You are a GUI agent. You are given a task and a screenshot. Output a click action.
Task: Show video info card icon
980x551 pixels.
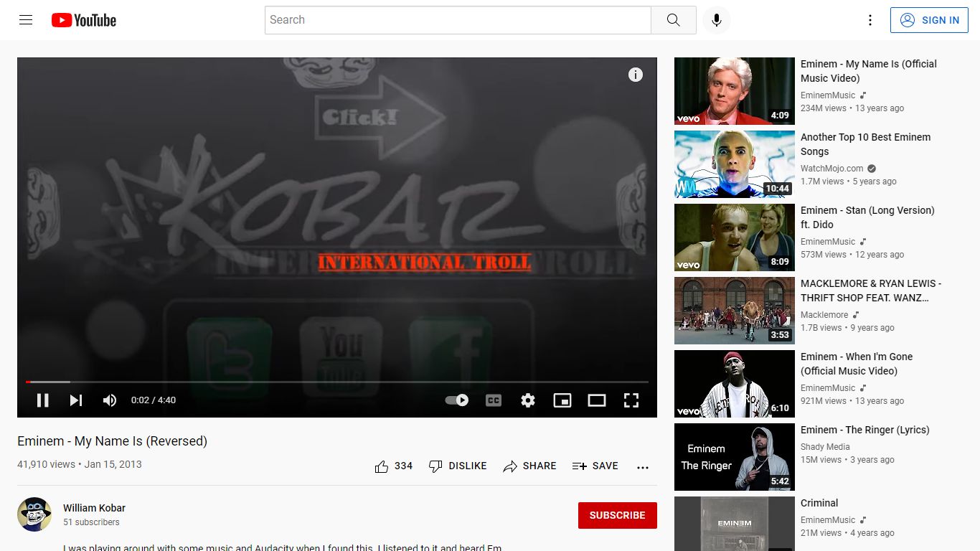[636, 75]
